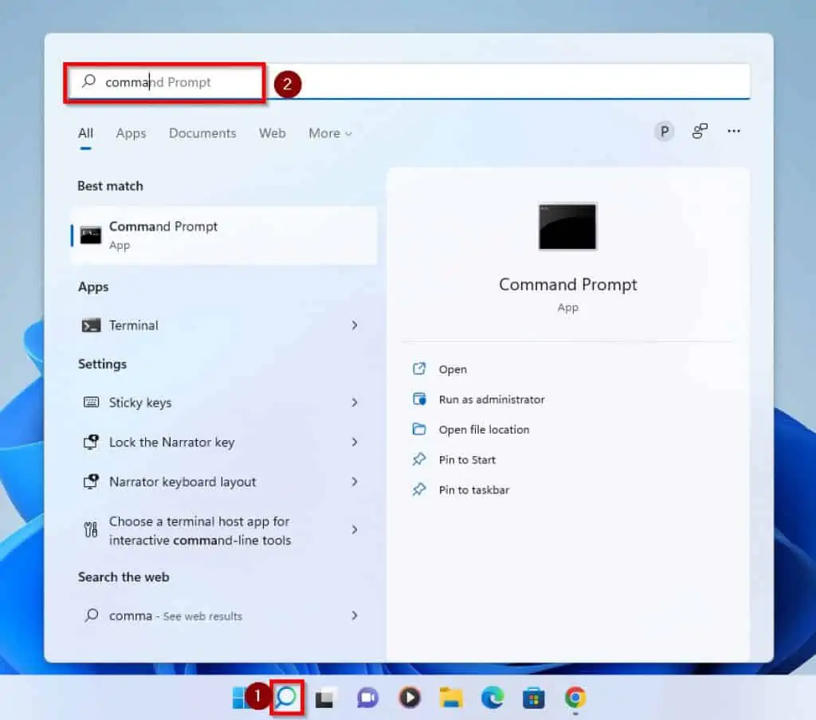This screenshot has width=816, height=720.
Task: Open Task View from the taskbar
Action: (x=326, y=698)
